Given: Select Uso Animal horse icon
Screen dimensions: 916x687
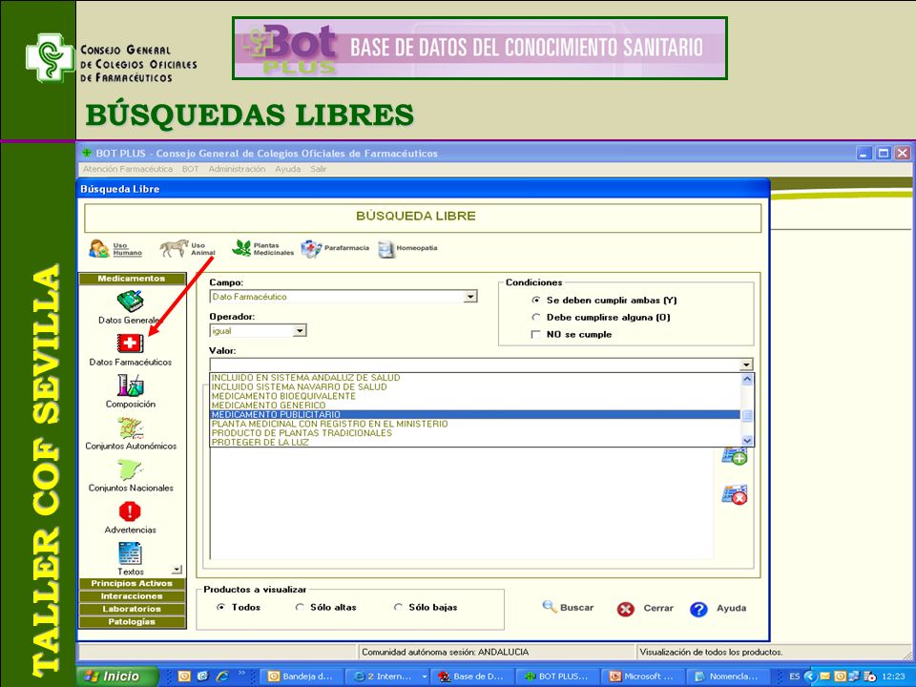Looking at the screenshot, I should point(174,248).
